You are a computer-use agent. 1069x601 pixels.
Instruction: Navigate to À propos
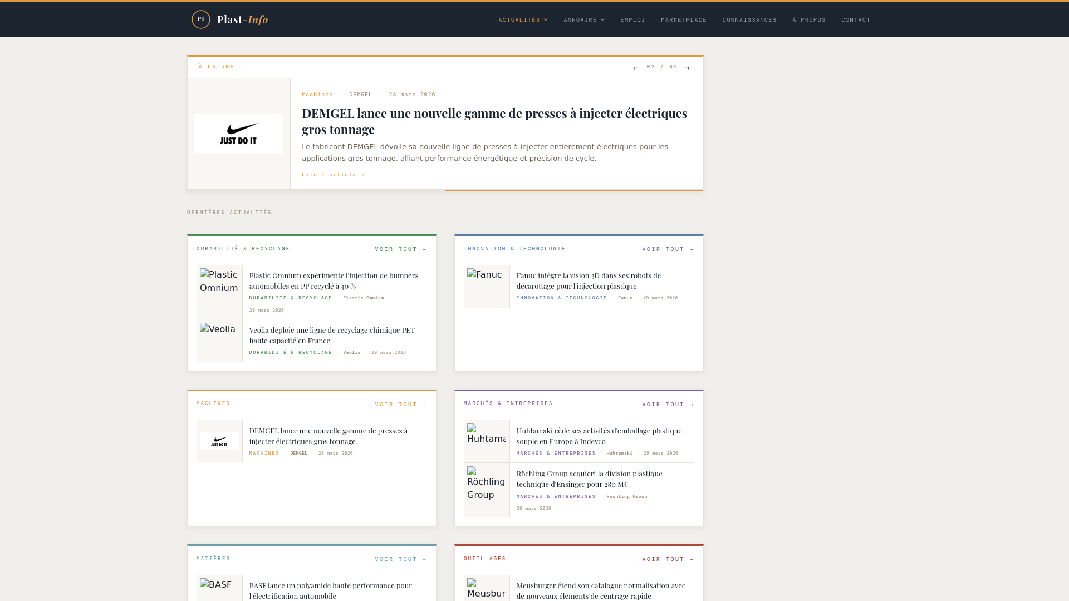809,20
